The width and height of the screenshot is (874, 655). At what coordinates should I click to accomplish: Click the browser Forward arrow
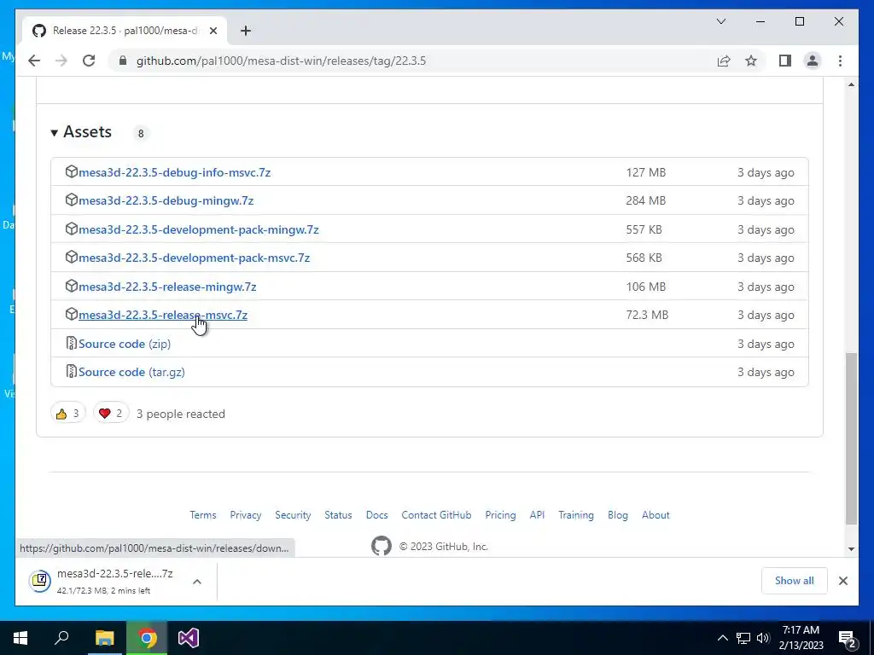[x=61, y=61]
